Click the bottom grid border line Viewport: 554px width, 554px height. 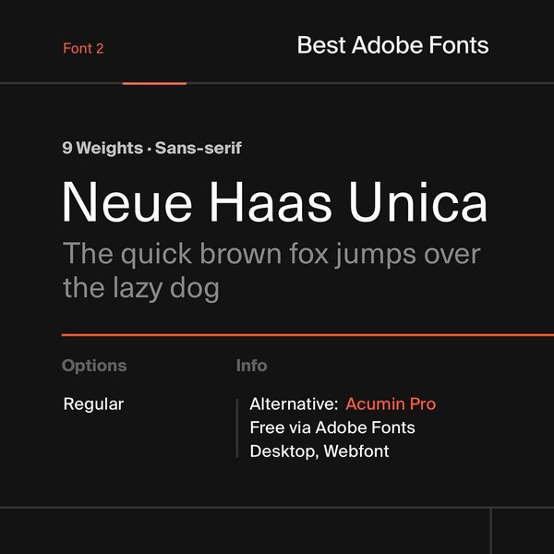coord(277,508)
